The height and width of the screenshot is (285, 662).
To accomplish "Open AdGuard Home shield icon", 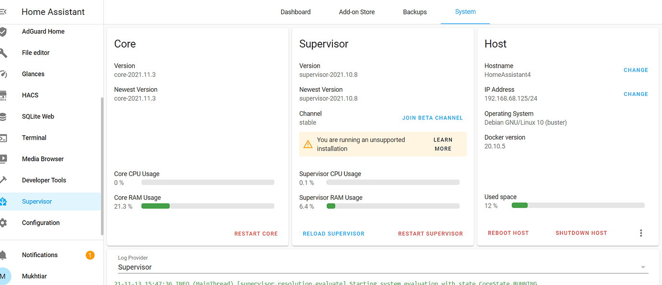I will coord(3,32).
